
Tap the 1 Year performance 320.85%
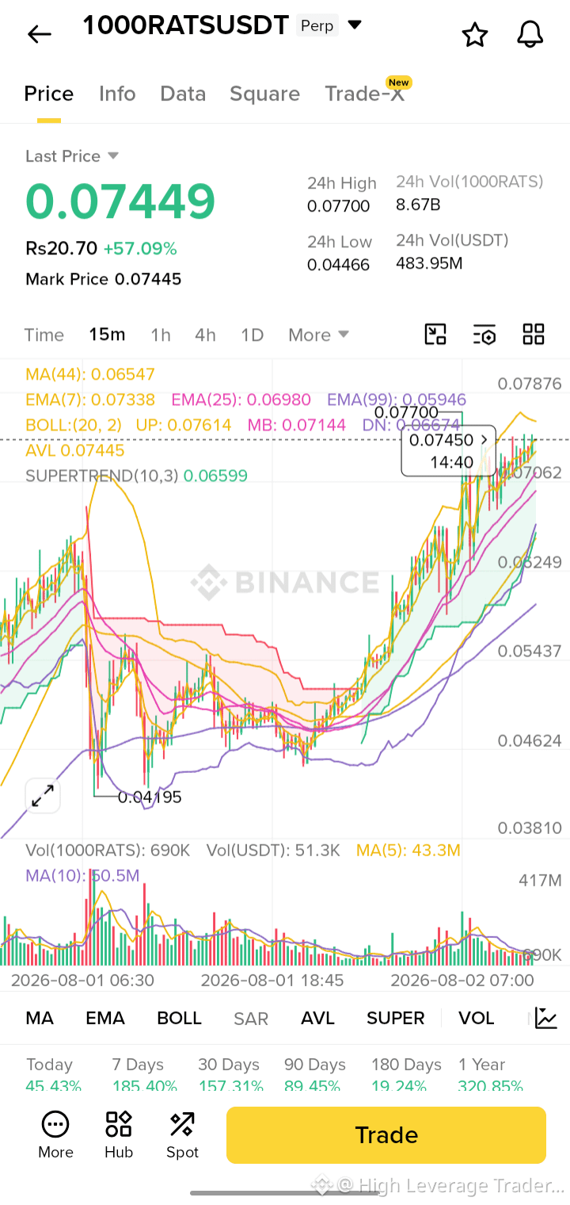pyautogui.click(x=491, y=1087)
